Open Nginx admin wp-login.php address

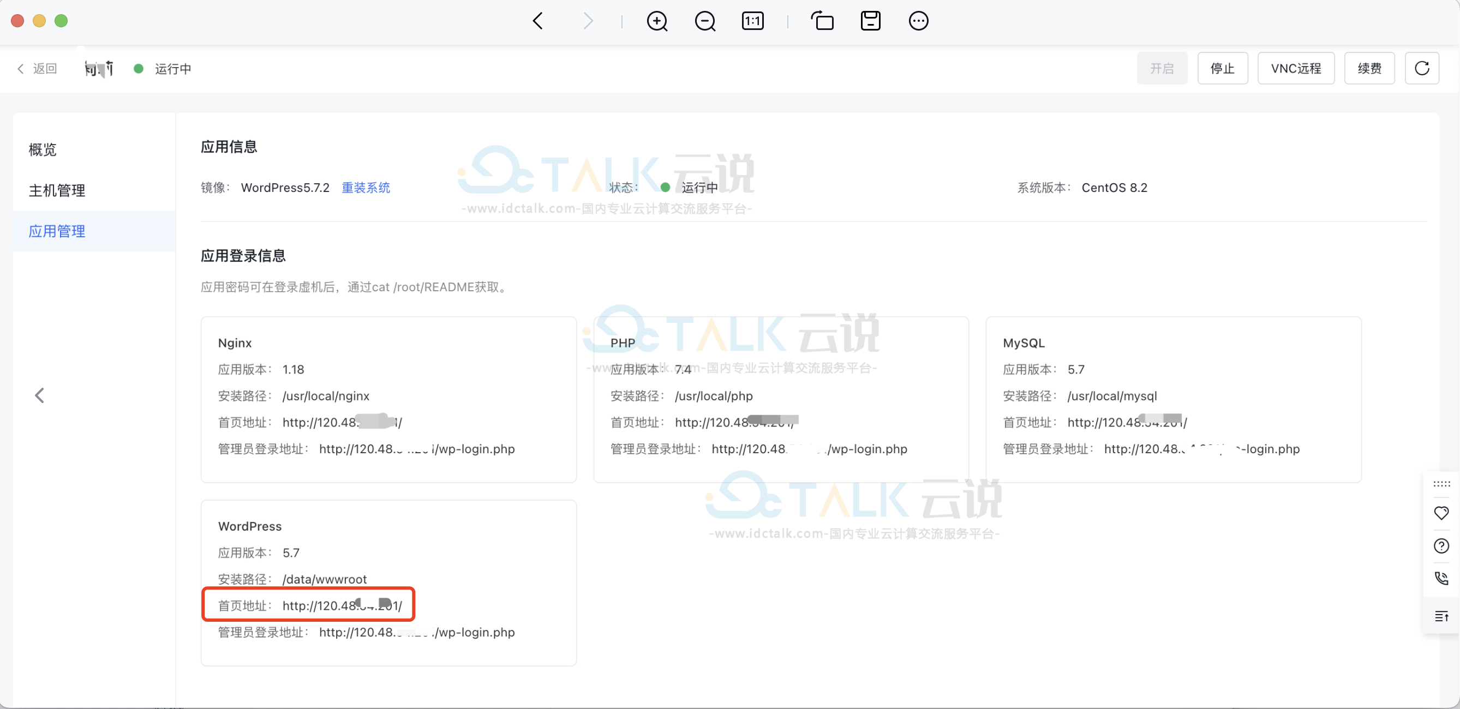[x=417, y=449]
